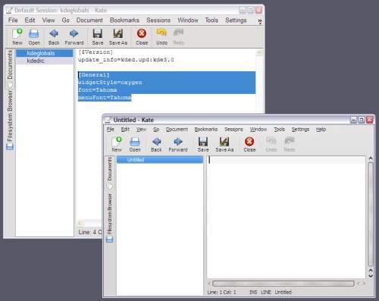Open Go menu in Default Session window
The height and width of the screenshot is (301, 379).
tap(66, 20)
